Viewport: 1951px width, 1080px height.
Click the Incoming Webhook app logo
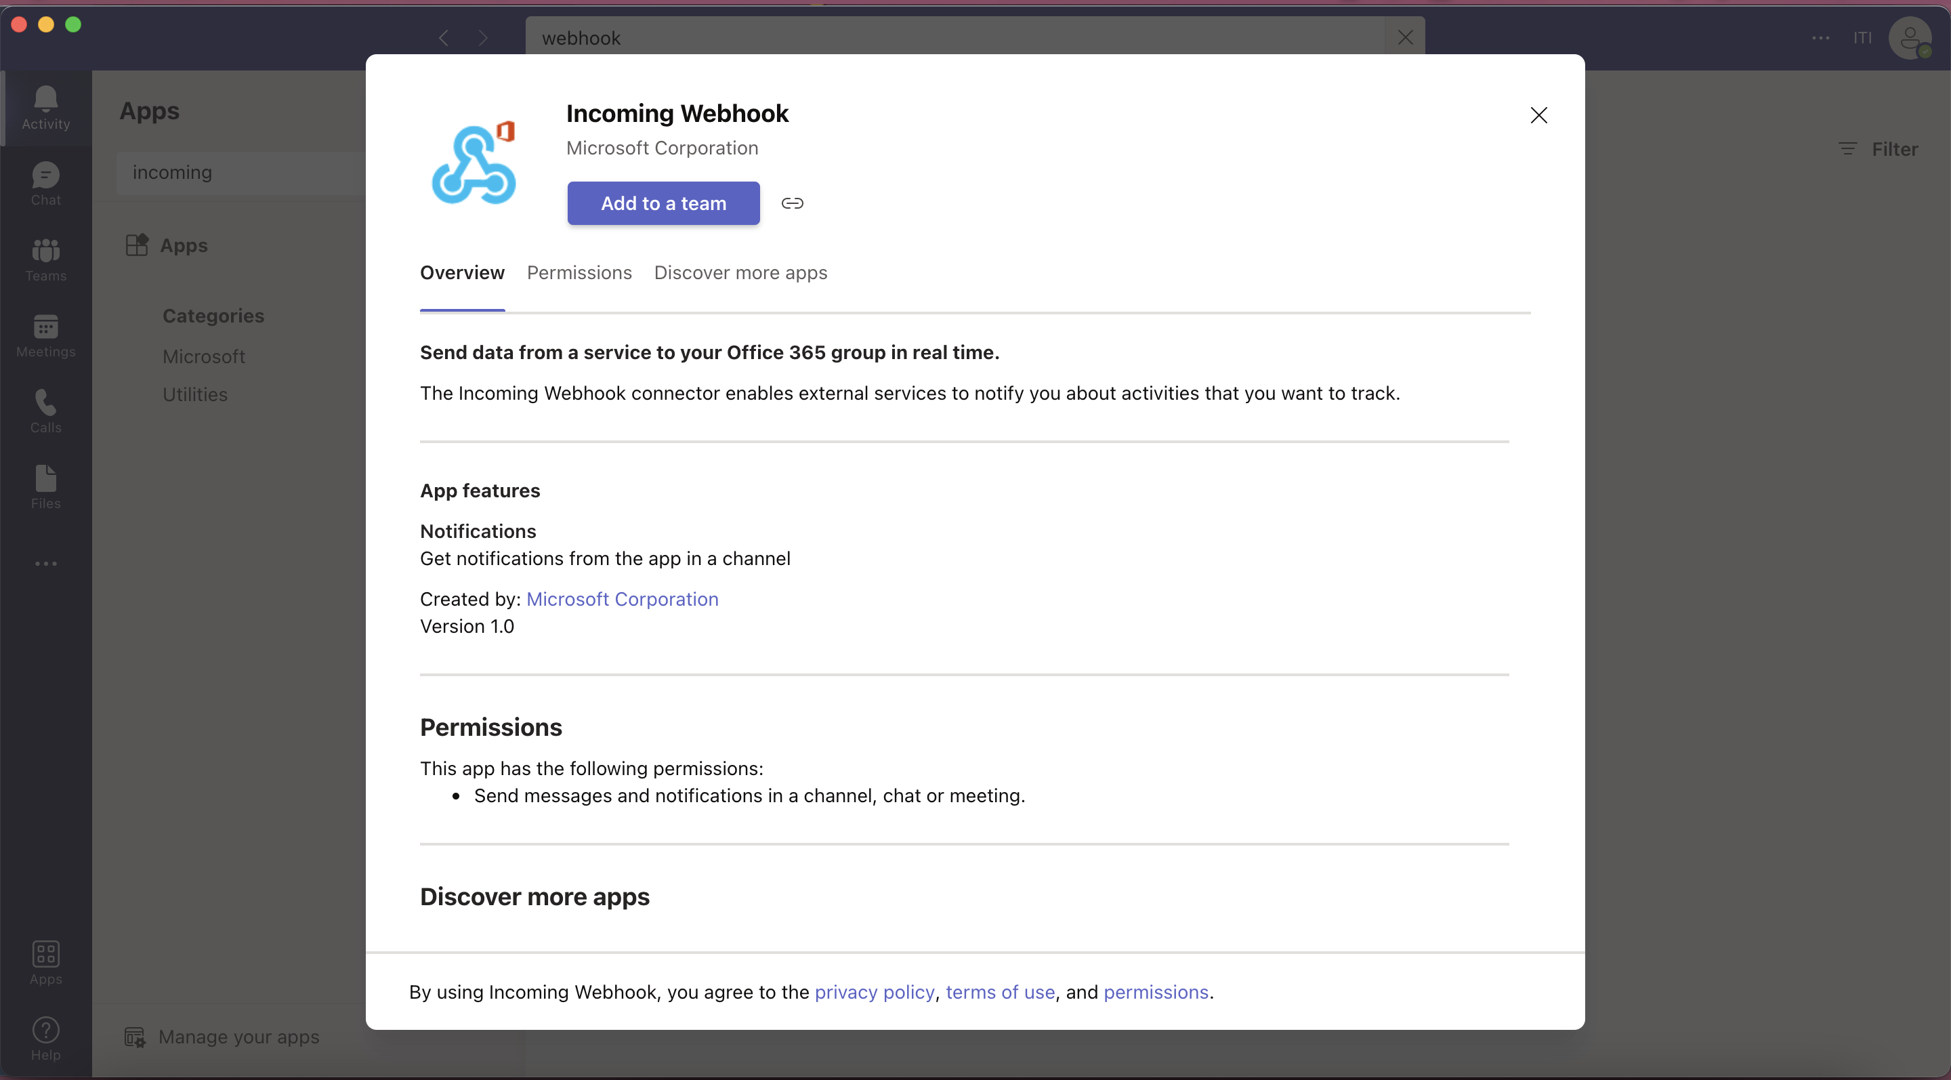pyautogui.click(x=474, y=163)
